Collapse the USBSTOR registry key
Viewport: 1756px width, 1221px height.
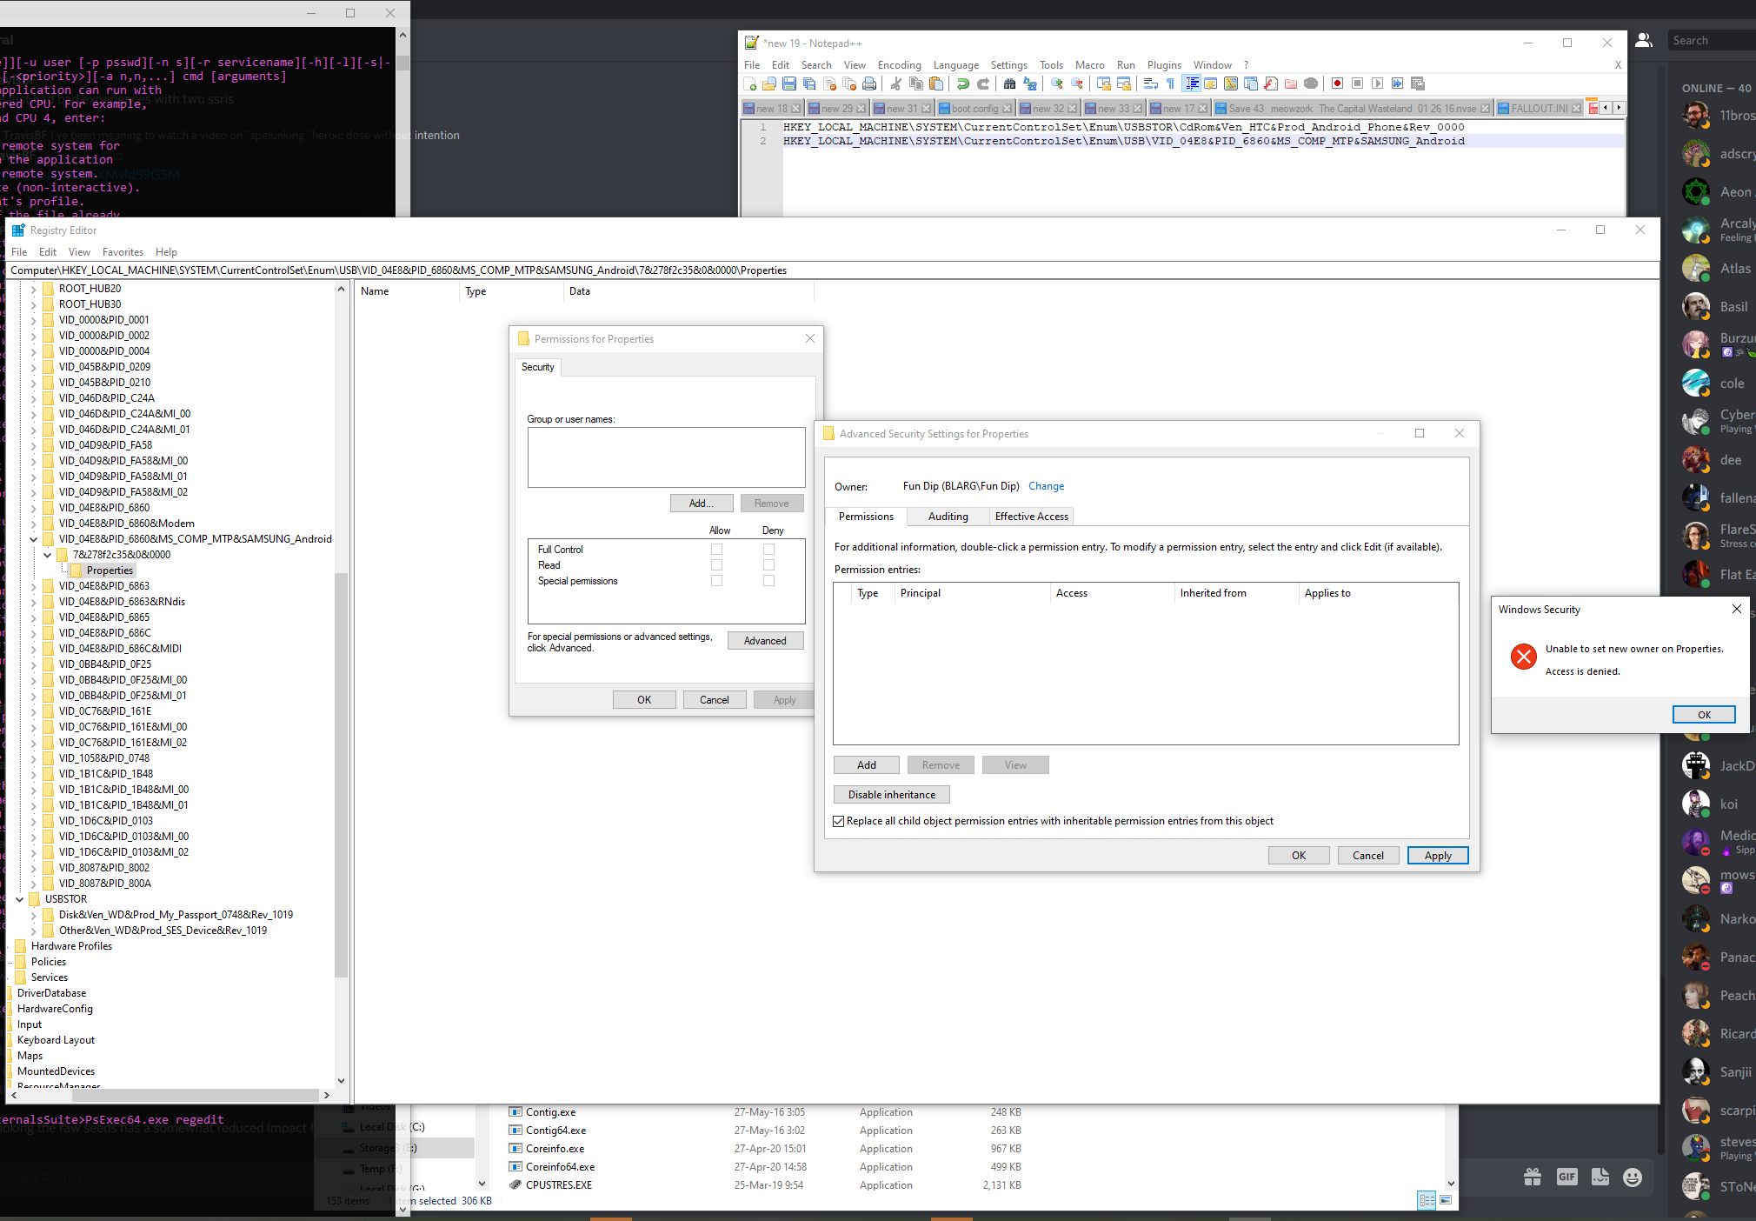20,899
